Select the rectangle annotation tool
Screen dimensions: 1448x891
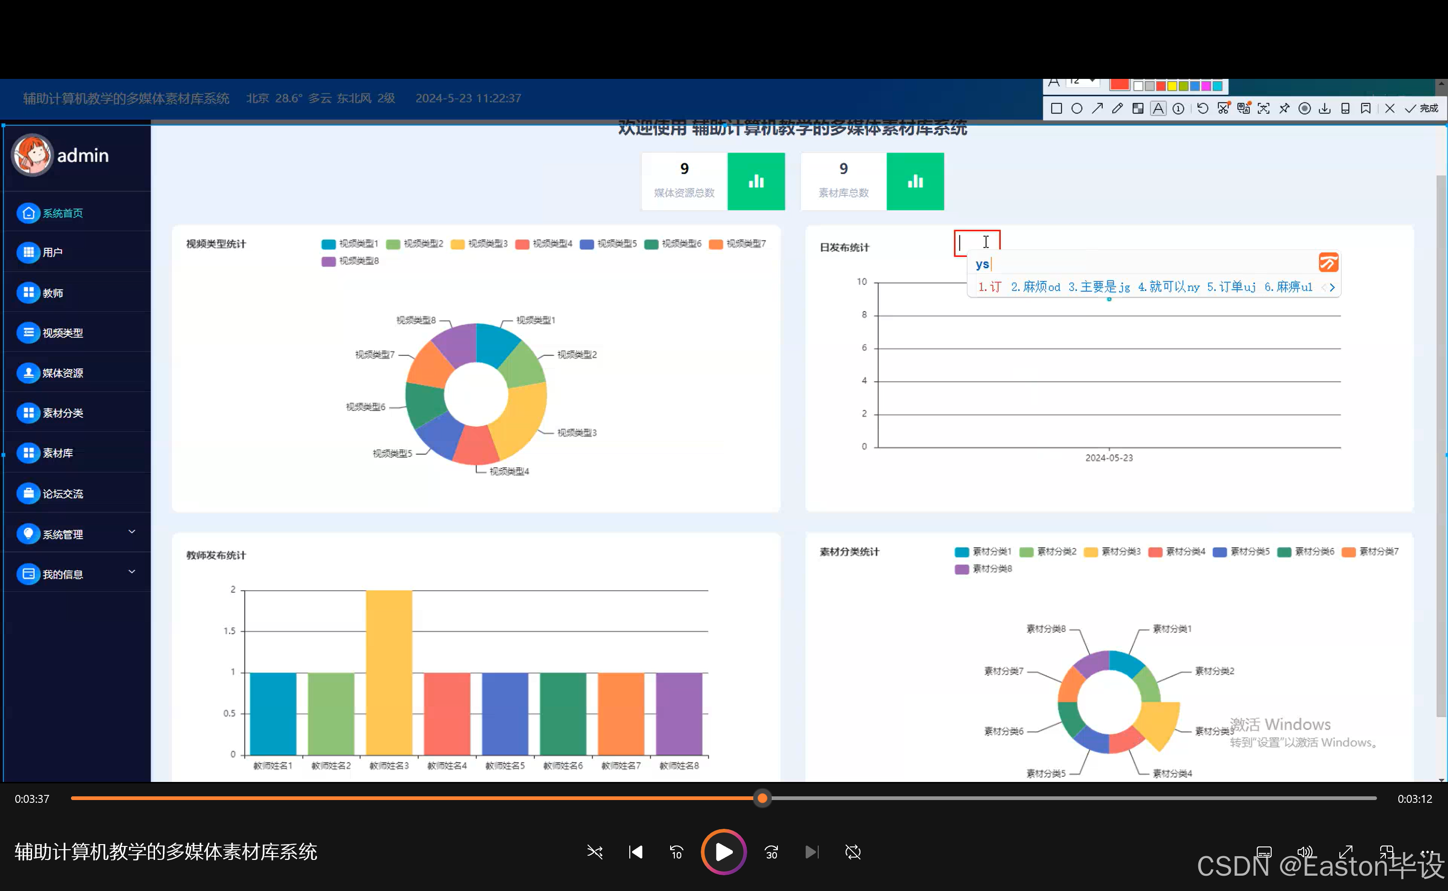1056,109
